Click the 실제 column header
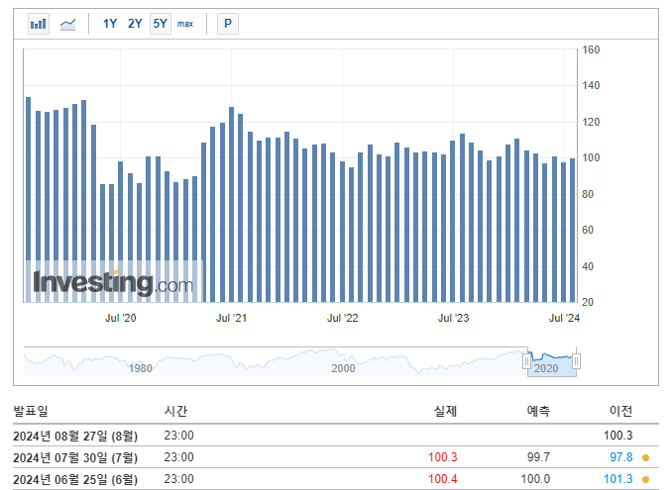 tap(445, 411)
